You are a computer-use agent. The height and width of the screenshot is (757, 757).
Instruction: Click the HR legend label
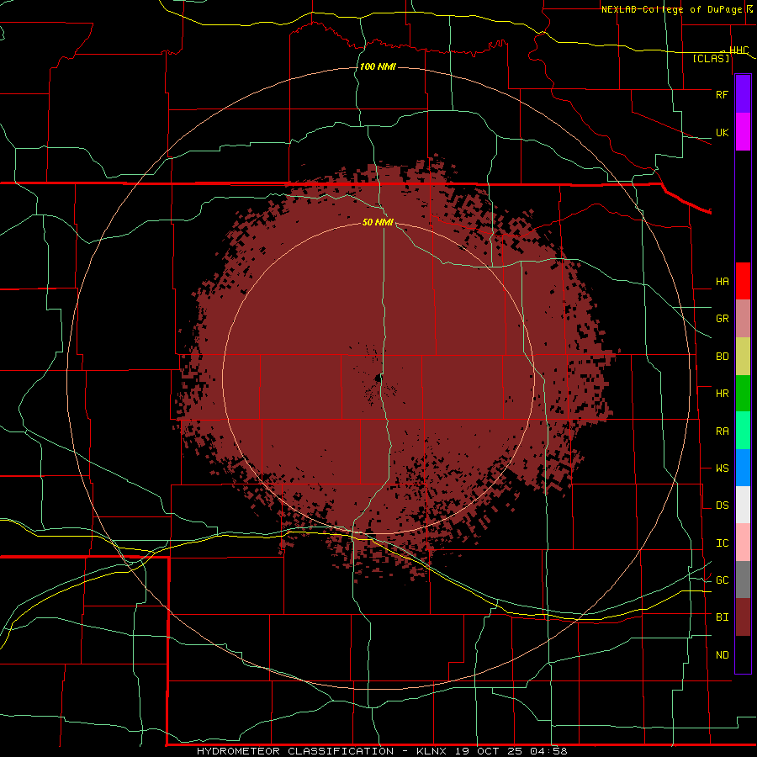click(x=722, y=394)
